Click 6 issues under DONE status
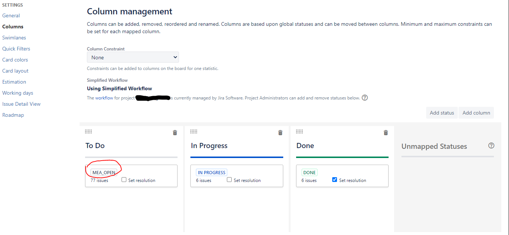This screenshot has width=509, height=235. [x=309, y=180]
